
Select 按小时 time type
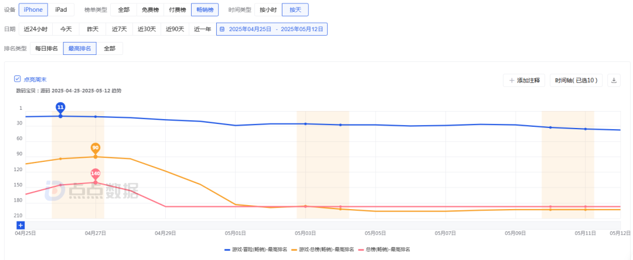coord(268,9)
